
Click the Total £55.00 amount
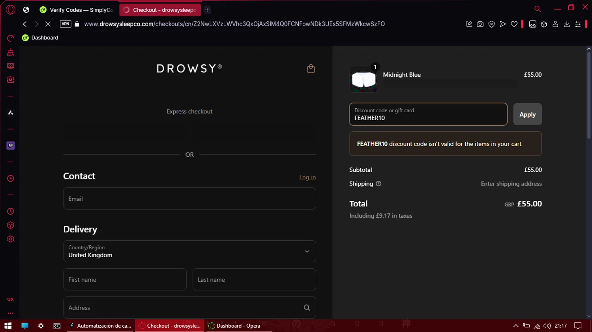coord(529,204)
